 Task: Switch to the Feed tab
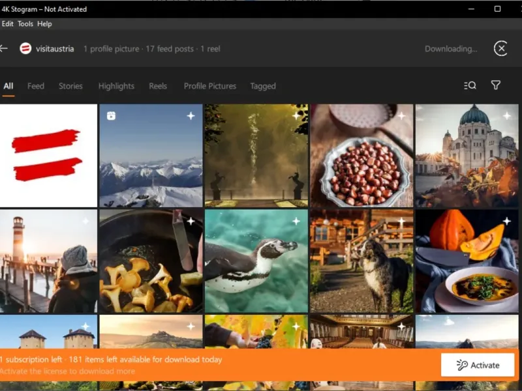pyautogui.click(x=36, y=86)
